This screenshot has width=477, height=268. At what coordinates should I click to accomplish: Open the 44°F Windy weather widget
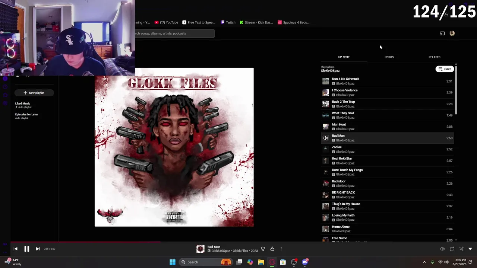[x=13, y=262]
